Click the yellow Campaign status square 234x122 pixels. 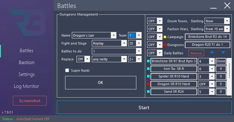click(165, 37)
